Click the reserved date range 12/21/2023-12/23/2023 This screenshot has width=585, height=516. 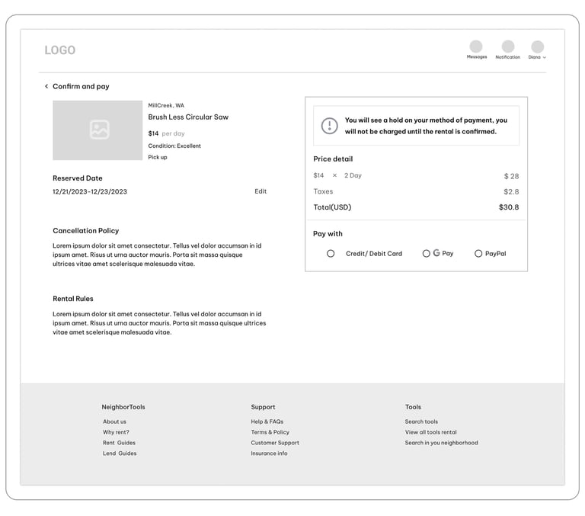90,191
